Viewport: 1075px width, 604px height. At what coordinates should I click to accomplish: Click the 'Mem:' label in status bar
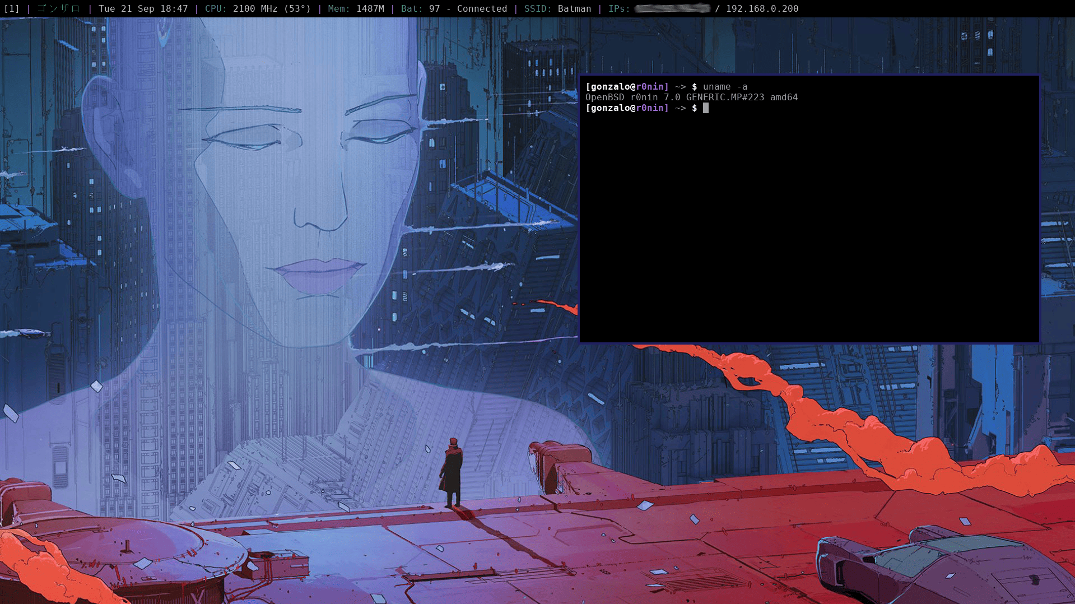[339, 8]
